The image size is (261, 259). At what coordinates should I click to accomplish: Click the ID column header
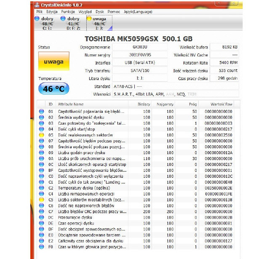tap(51, 104)
